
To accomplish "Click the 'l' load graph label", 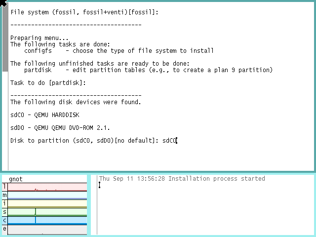I will [x=5, y=187].
